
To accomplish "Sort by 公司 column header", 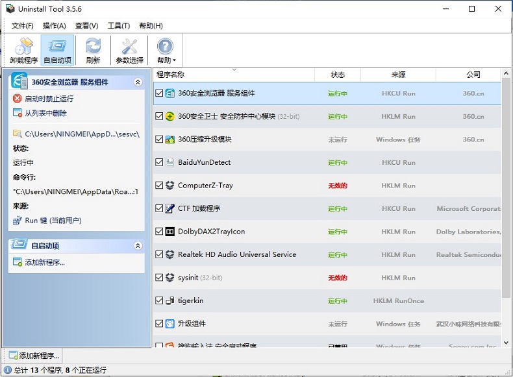I will point(468,75).
